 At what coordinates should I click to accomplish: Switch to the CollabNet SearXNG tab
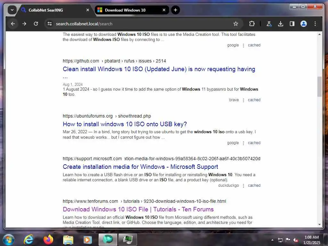tap(55, 10)
